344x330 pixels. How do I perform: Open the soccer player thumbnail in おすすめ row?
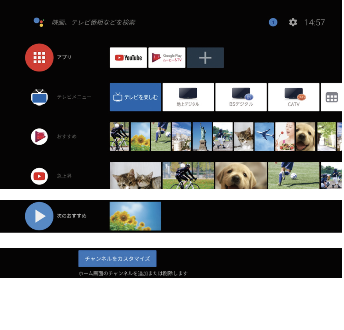tap(161, 136)
